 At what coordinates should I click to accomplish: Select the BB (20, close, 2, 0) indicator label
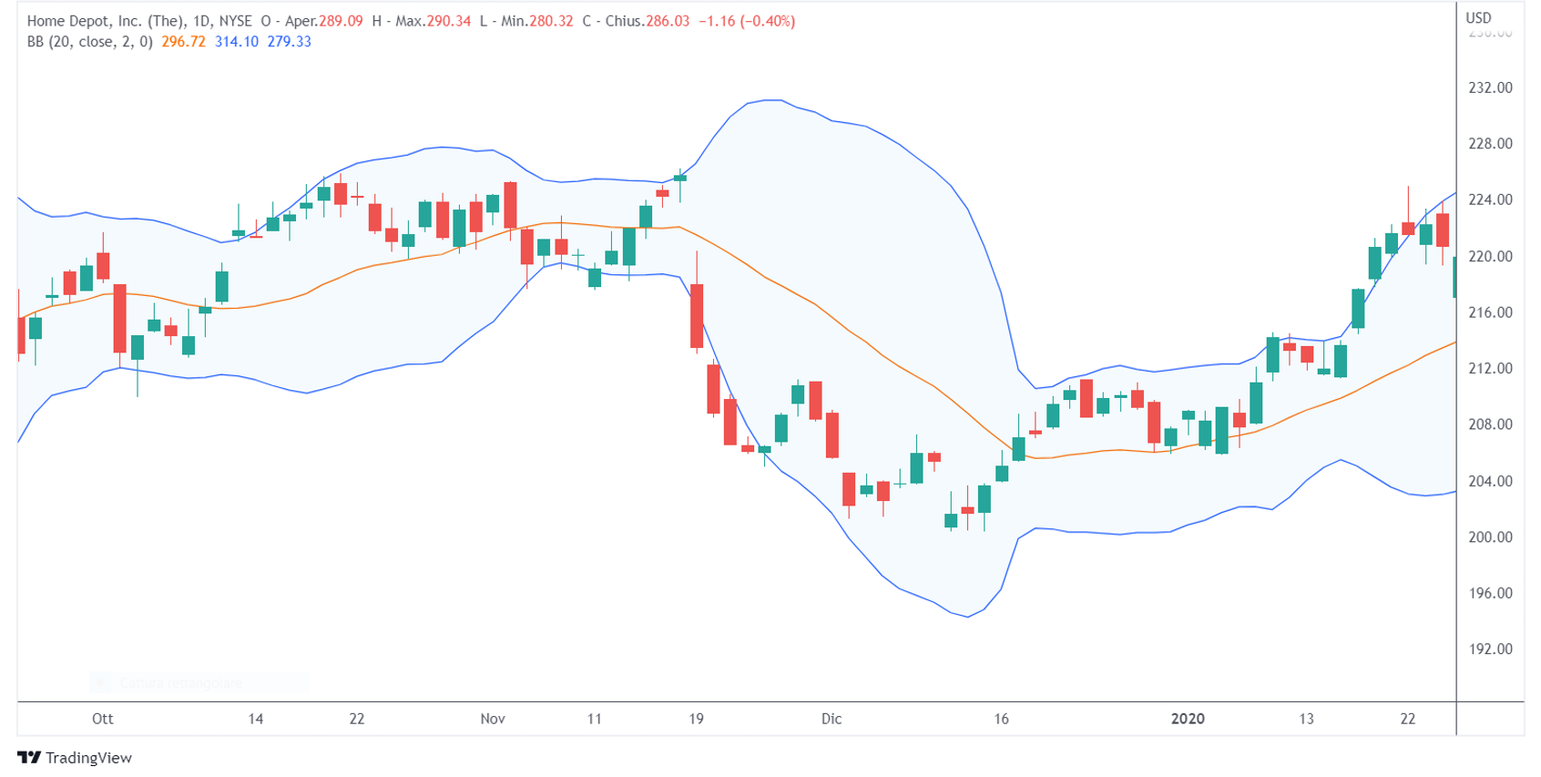point(89,42)
